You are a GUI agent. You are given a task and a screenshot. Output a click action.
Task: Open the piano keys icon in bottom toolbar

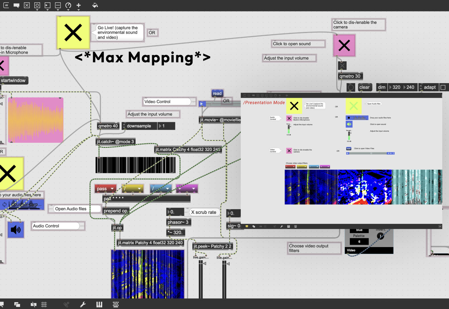pos(99,305)
